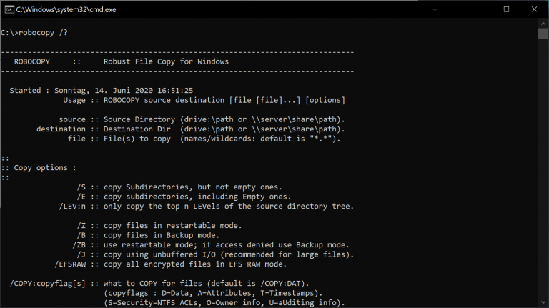
Task: Click the /EFSRAW option text
Action: pyautogui.click(x=74, y=264)
